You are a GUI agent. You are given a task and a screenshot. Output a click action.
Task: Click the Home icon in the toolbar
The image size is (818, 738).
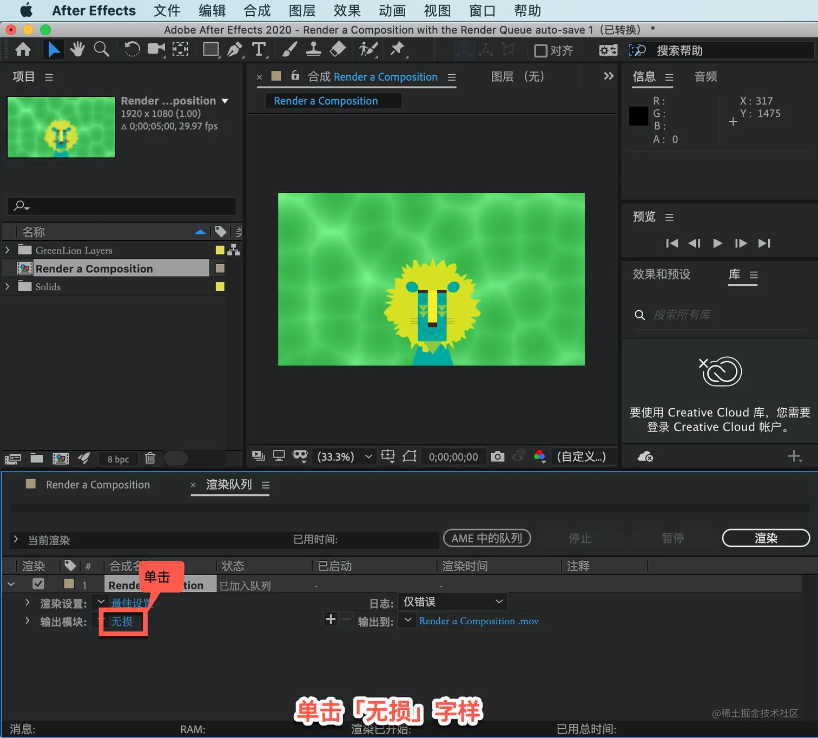coord(23,50)
